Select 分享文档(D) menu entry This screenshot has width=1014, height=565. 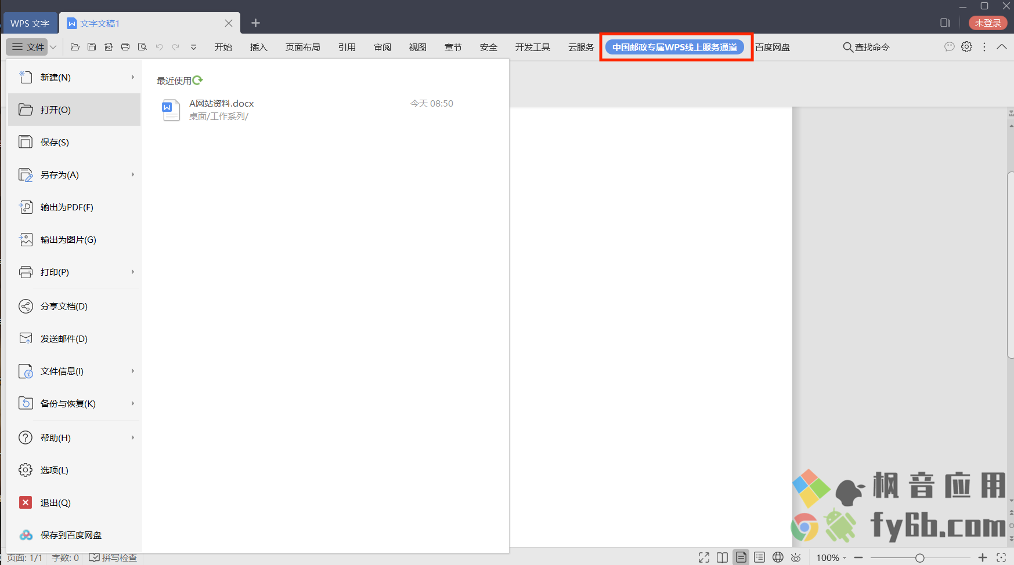click(x=74, y=306)
